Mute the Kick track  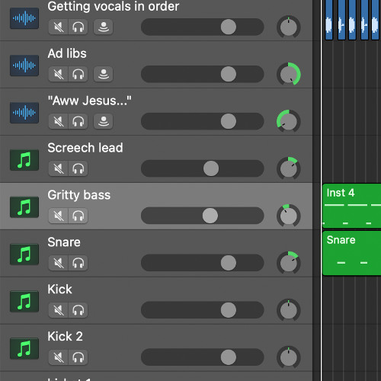coord(59,310)
